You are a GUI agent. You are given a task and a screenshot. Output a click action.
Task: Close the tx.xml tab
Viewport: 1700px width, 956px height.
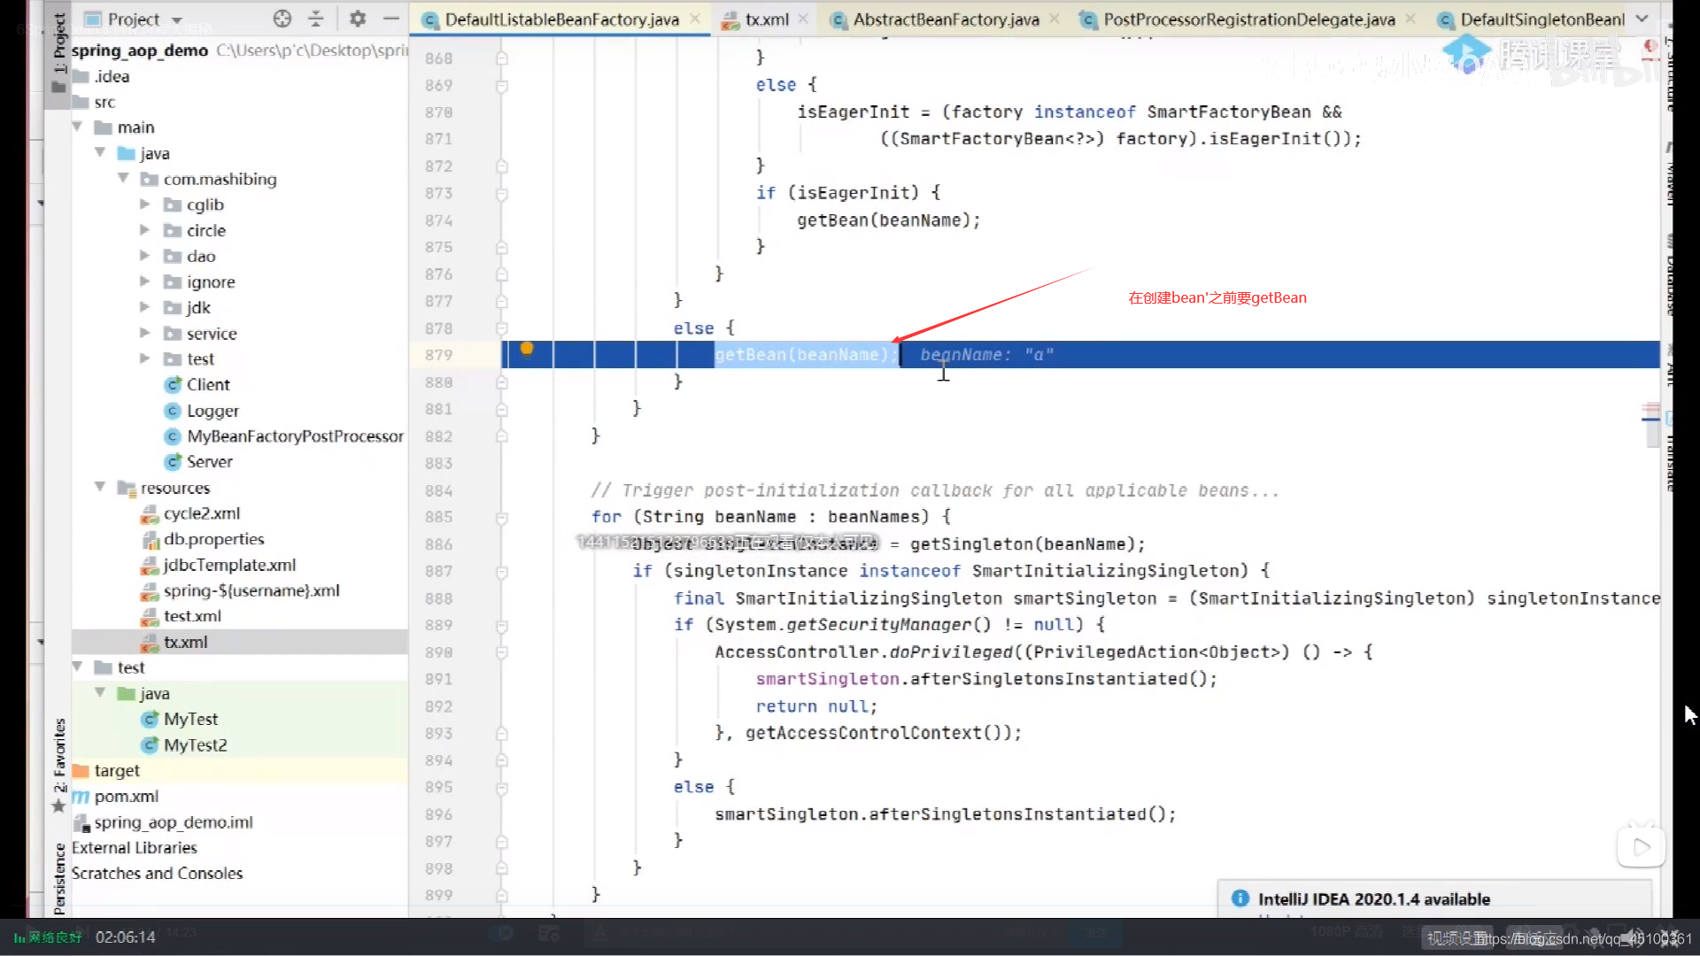point(803,19)
